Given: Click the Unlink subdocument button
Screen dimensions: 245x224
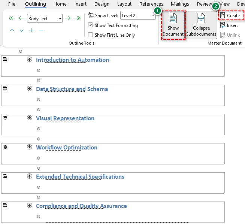Looking at the screenshot, I should coord(230,35).
